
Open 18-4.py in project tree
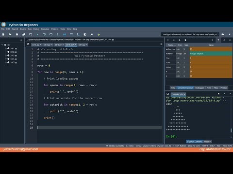pyautogui.click(x=14, y=59)
